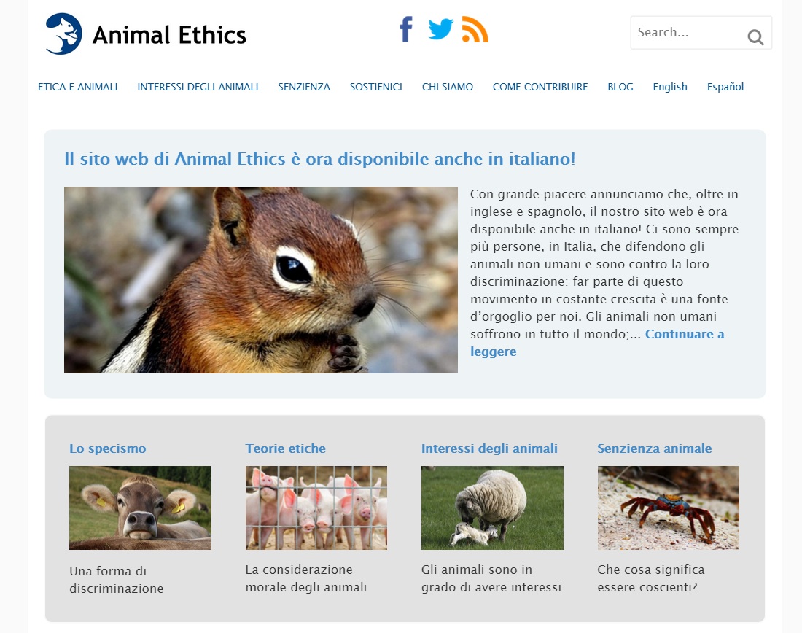Go to the SENZIENZA menu item
The image size is (802, 633).
tap(304, 87)
